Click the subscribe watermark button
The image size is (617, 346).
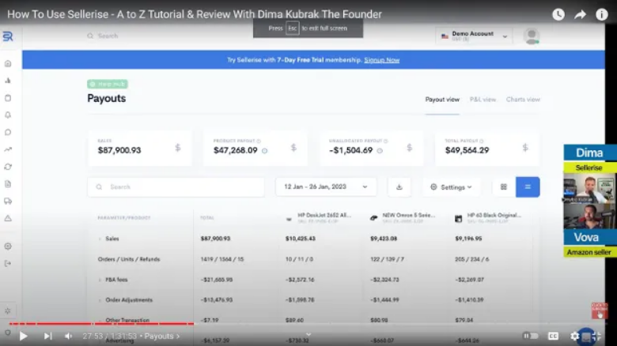pyautogui.click(x=600, y=310)
